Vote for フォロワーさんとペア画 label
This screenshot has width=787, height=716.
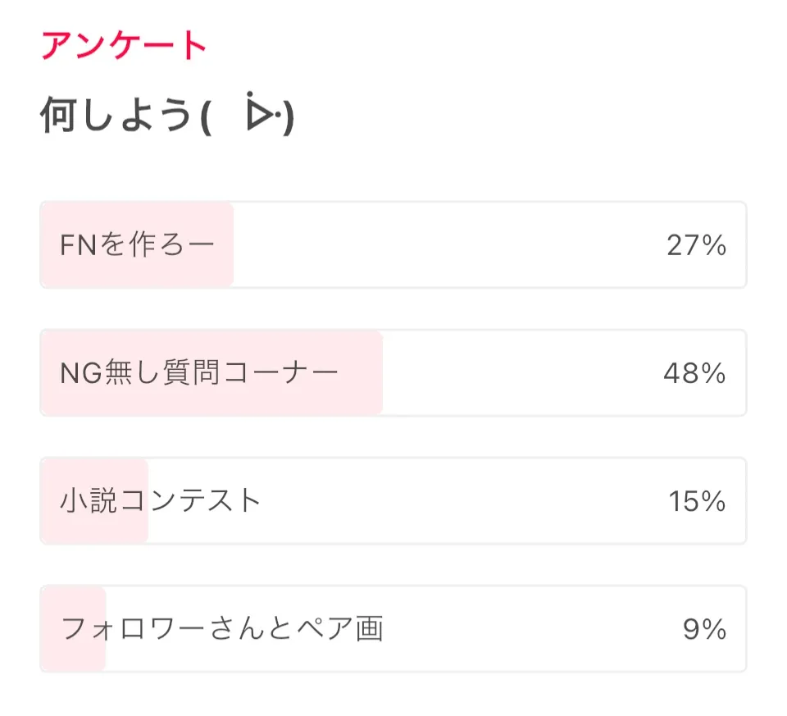click(222, 629)
